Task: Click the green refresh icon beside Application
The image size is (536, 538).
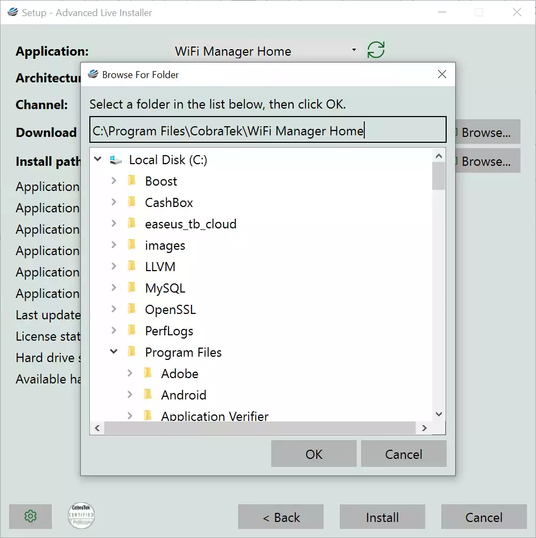Action: point(376,50)
